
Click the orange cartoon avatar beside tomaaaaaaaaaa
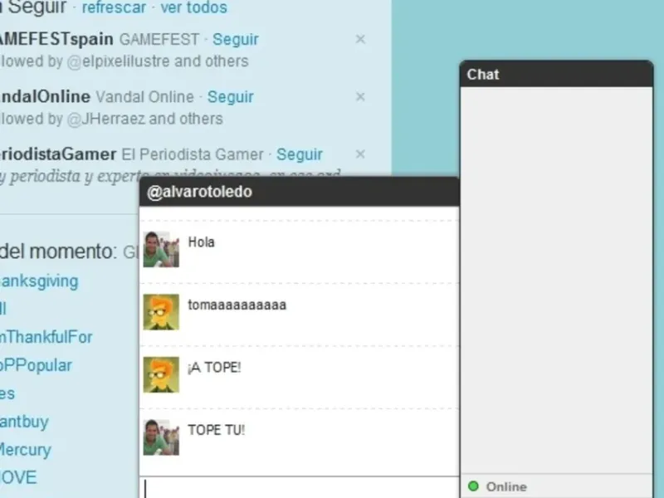pyautogui.click(x=161, y=312)
